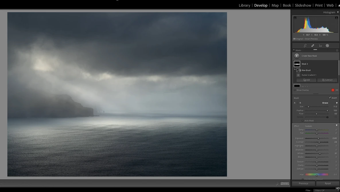Click the brush Size slider handle
Image resolution: width=340 pixels, height=192 pixels.
pyautogui.click(x=308, y=107)
